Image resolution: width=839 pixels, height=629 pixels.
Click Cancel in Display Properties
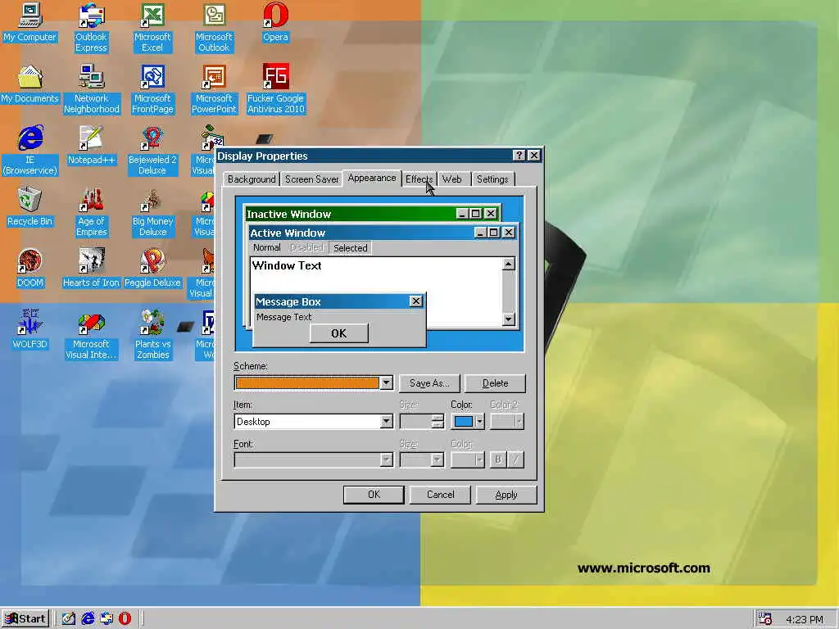[440, 495]
